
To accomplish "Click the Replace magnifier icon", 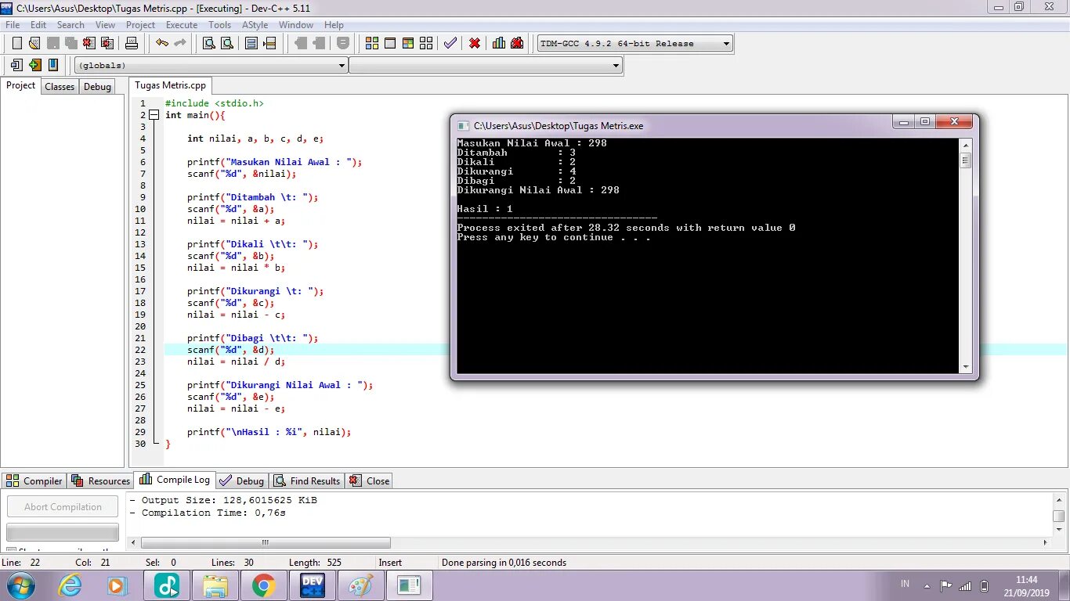I will click(x=227, y=43).
